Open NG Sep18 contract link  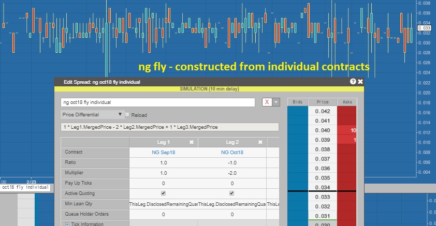pyautogui.click(x=163, y=152)
